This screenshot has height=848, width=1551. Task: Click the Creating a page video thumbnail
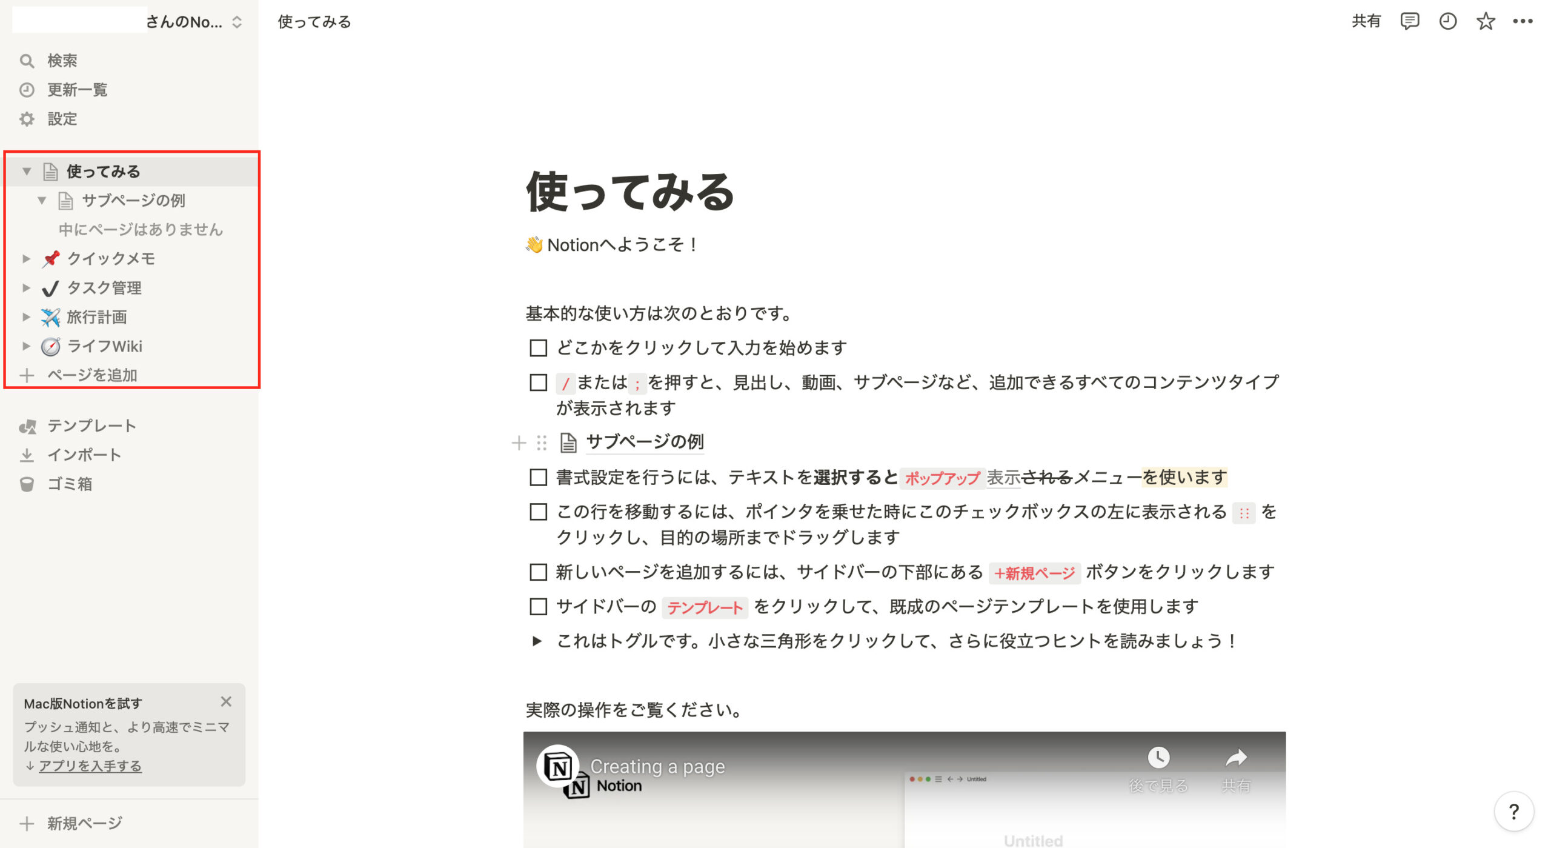[904, 789]
